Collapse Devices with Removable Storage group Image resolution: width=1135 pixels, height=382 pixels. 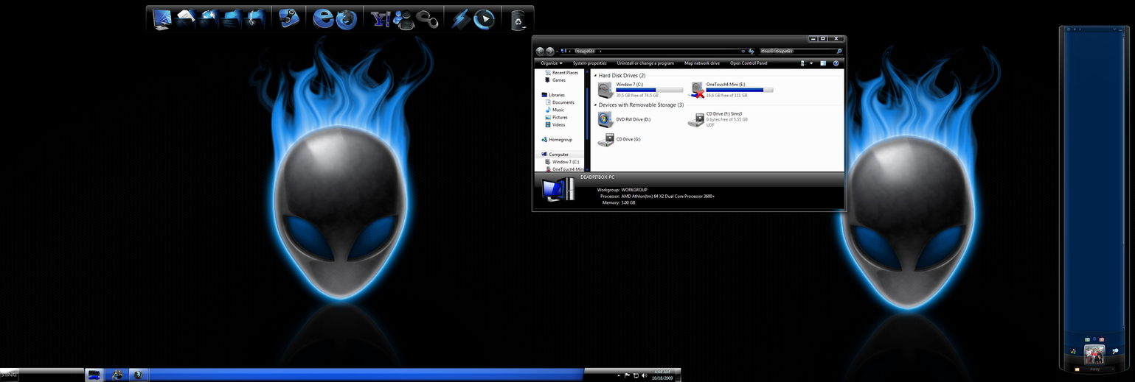[595, 105]
